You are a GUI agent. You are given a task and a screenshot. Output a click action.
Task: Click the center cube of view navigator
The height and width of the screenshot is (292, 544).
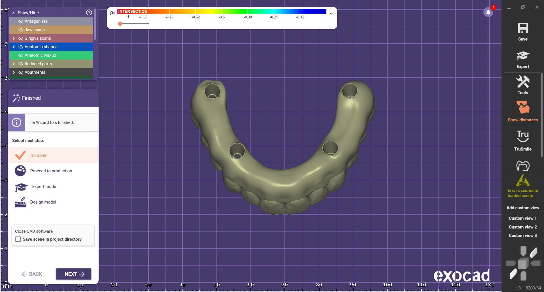[x=523, y=264]
